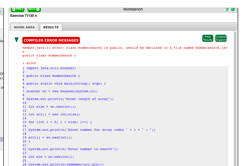Switch to the WORK AREA tab
The height and width of the screenshot is (166, 252).
(x=24, y=27)
